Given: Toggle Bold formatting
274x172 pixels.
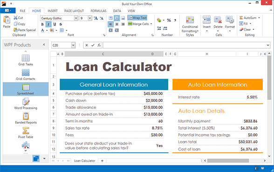Looking at the screenshot, I should pos(42,24).
